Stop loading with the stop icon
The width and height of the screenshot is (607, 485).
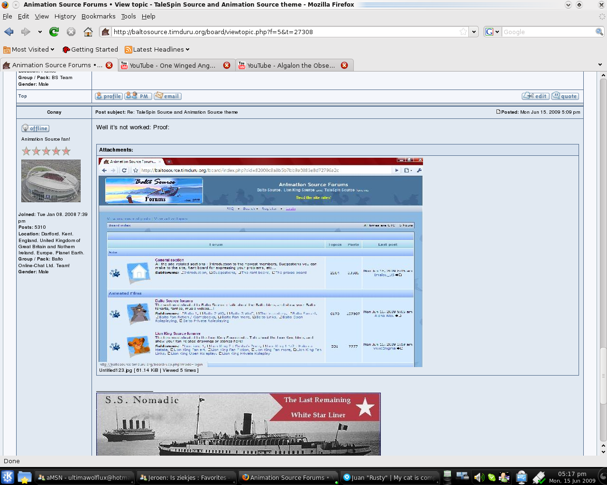click(x=71, y=32)
